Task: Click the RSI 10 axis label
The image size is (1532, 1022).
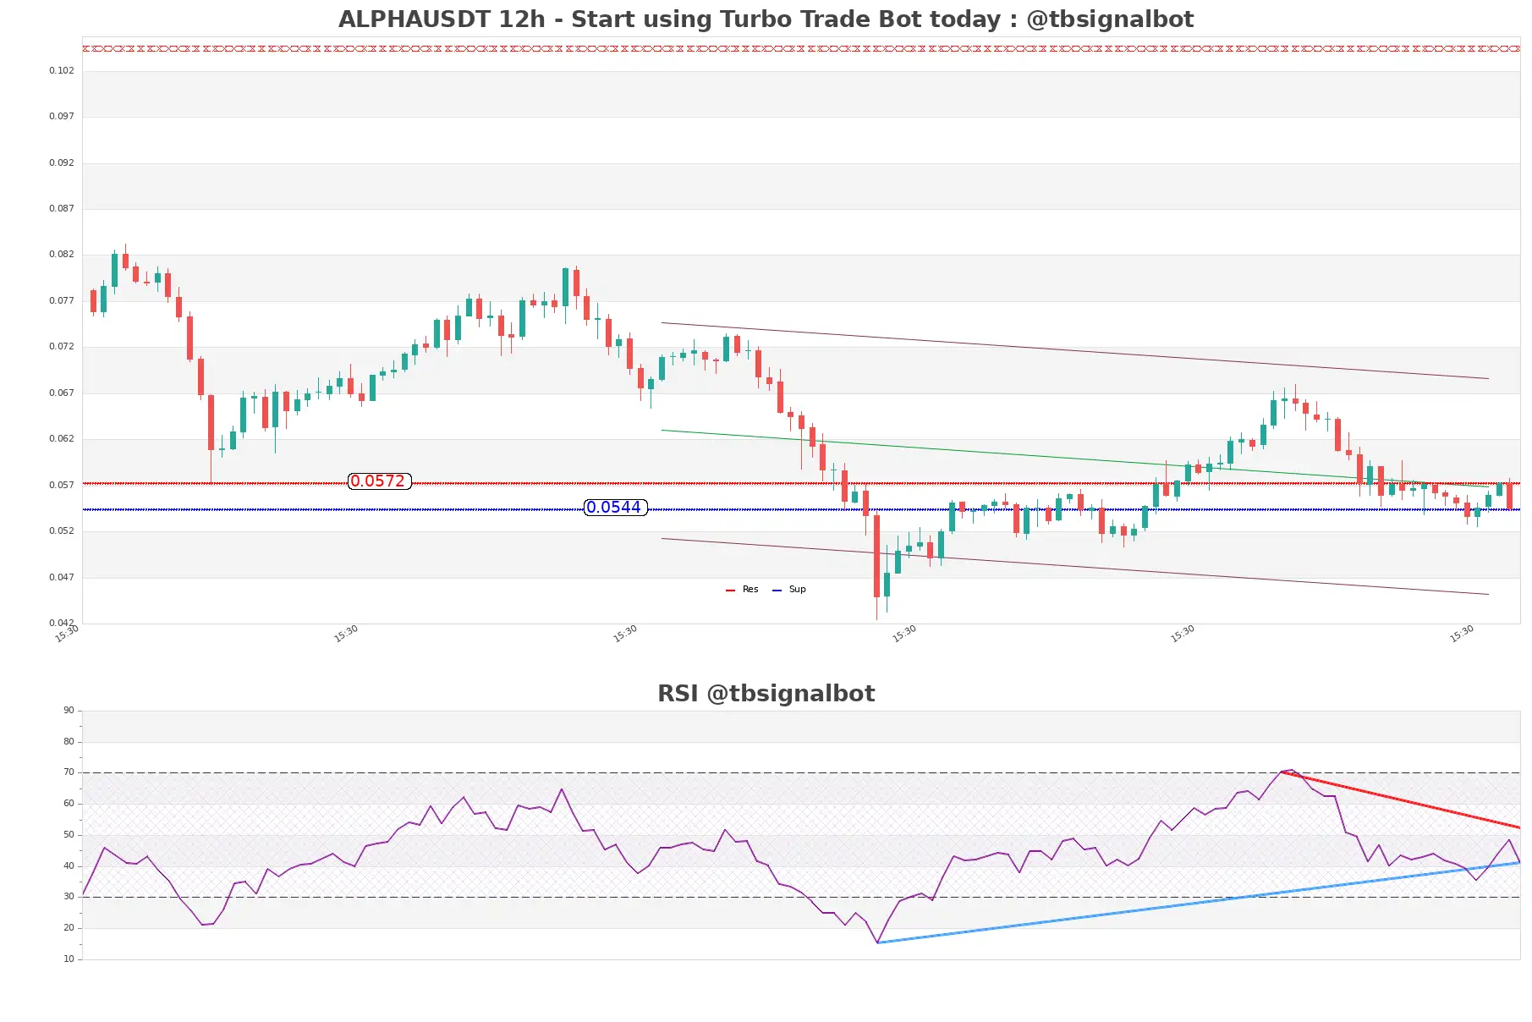Action: tap(69, 959)
